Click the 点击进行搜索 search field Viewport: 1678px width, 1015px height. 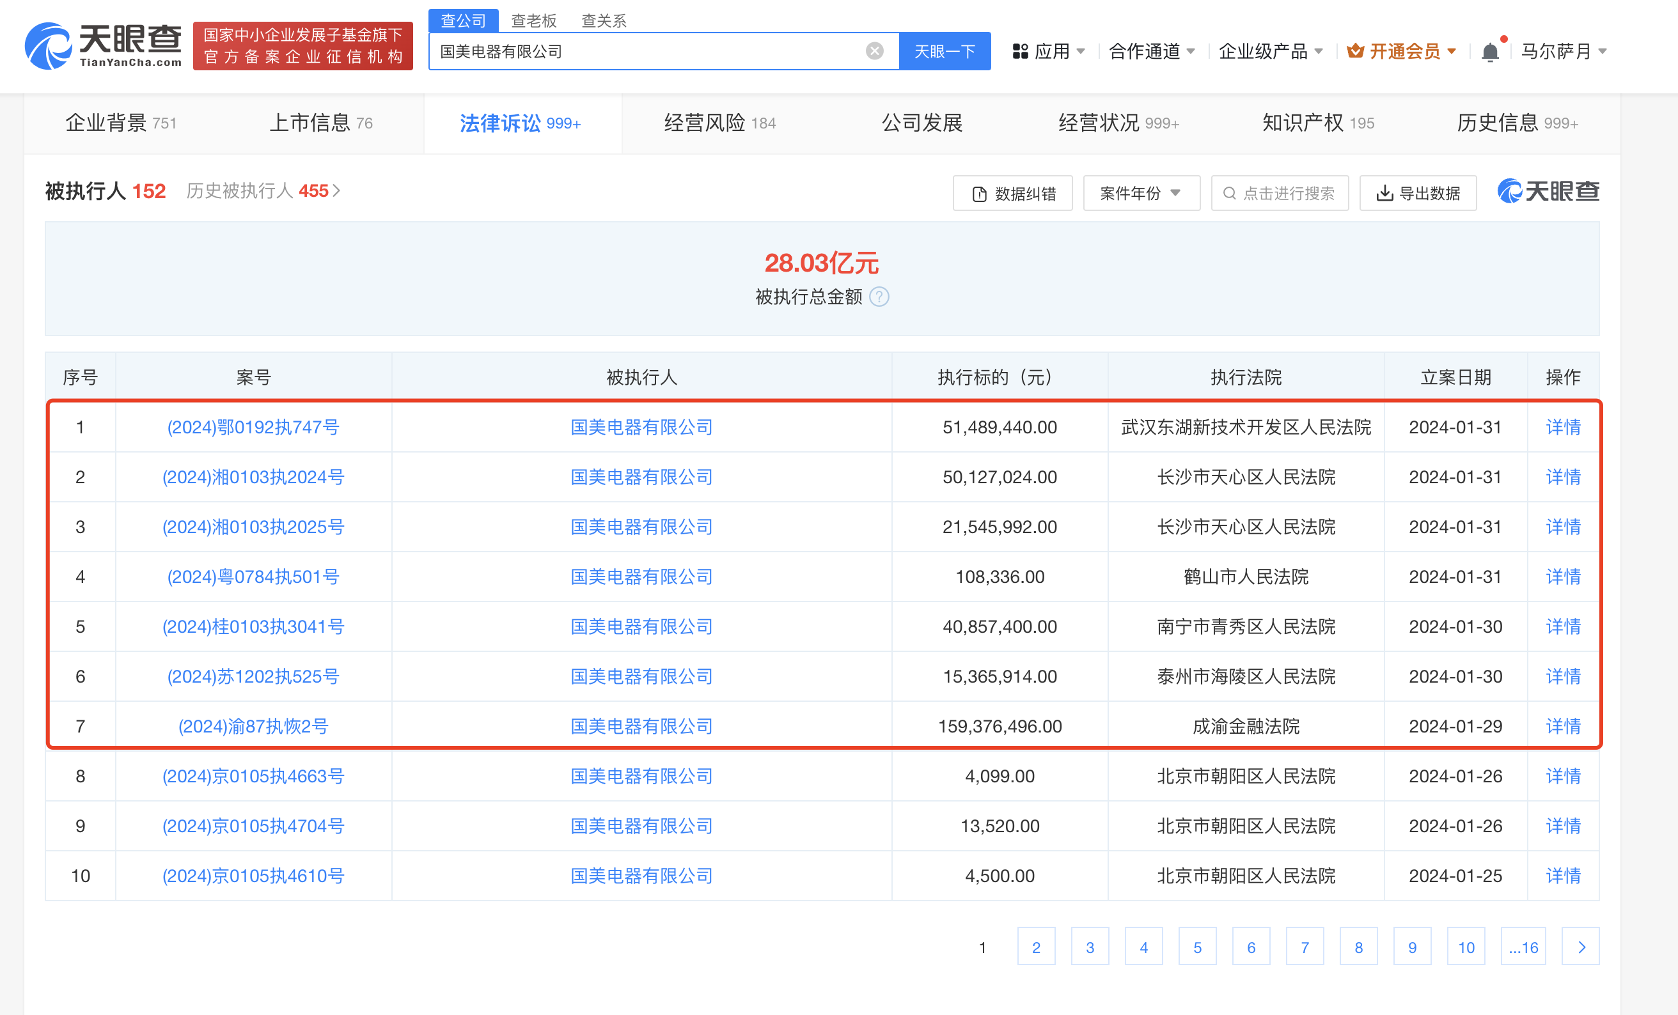tap(1280, 193)
